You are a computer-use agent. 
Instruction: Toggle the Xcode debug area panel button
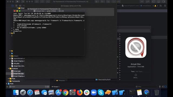(159, 2)
